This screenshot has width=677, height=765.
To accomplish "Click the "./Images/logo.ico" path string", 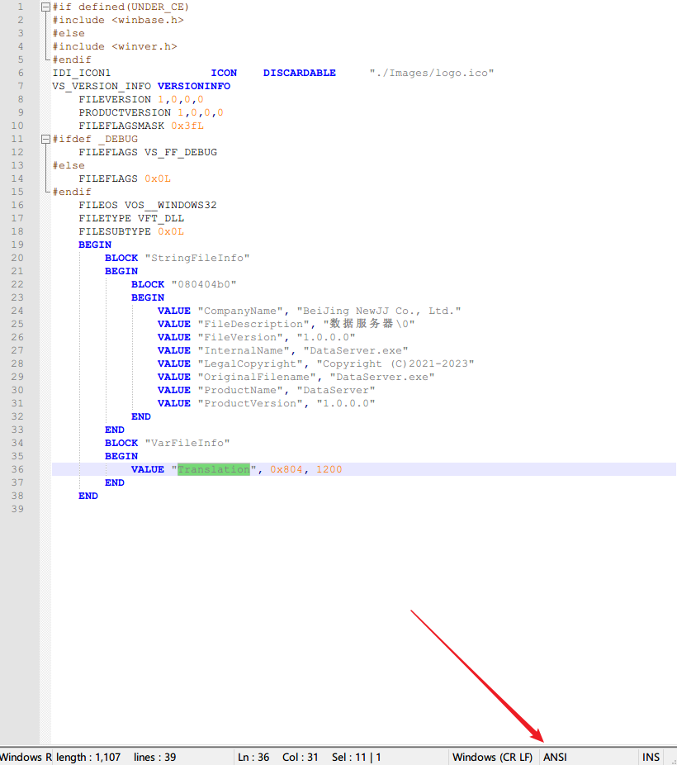I will pyautogui.click(x=431, y=73).
